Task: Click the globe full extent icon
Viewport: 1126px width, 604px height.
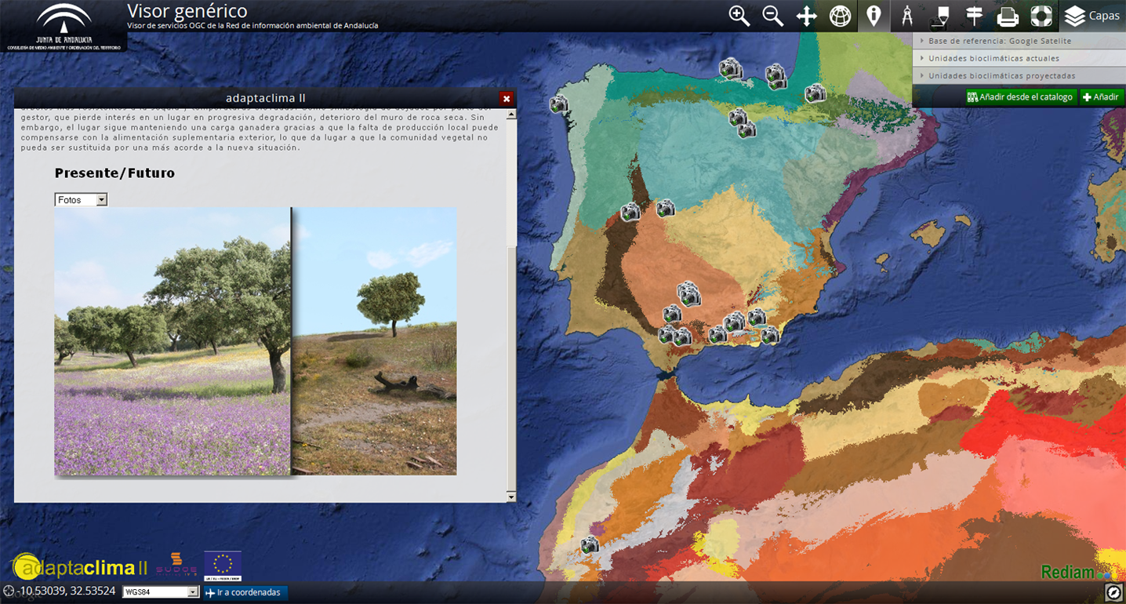Action: tap(840, 16)
